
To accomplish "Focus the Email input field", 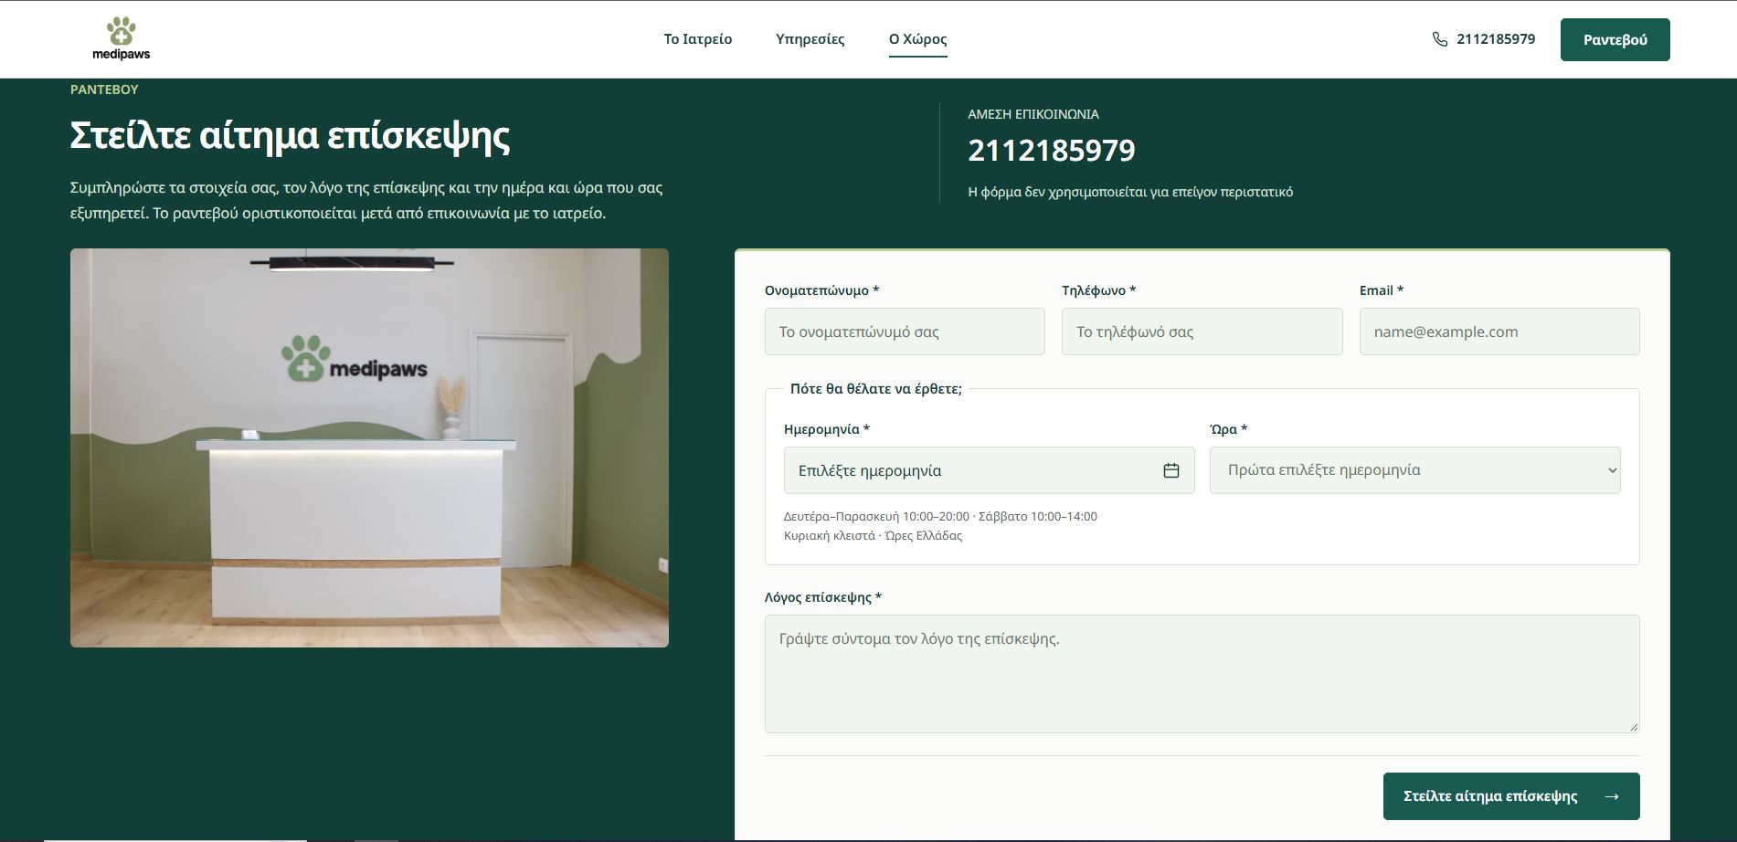I will pyautogui.click(x=1499, y=332).
